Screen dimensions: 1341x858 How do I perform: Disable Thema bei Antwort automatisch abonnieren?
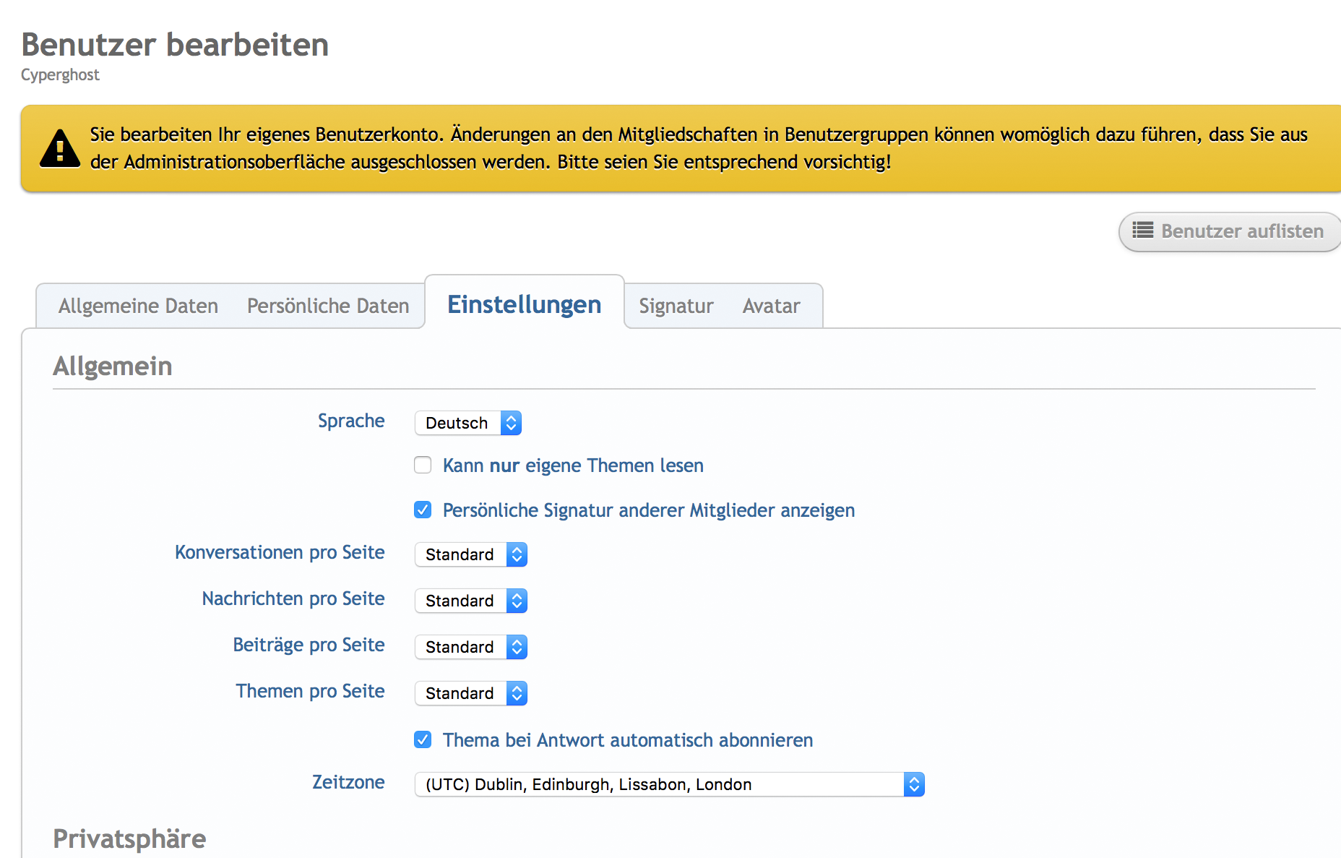(423, 739)
